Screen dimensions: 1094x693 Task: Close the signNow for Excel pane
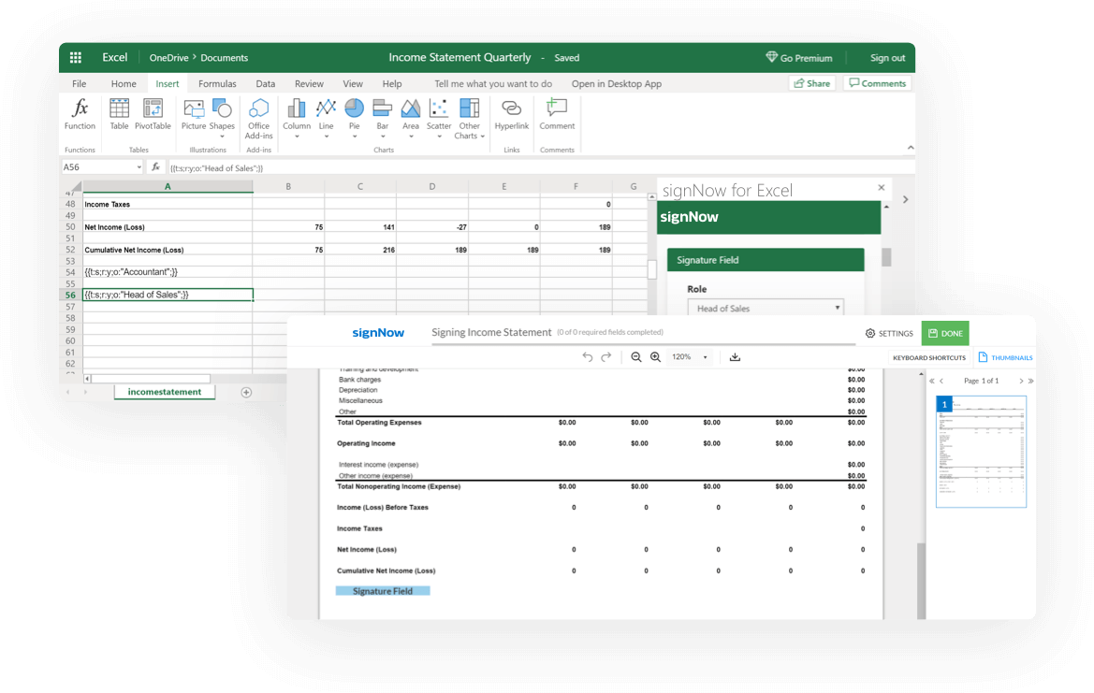[882, 188]
